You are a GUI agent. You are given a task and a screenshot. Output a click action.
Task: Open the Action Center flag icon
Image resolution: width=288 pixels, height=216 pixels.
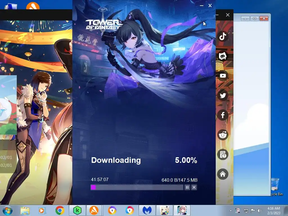tap(253, 211)
